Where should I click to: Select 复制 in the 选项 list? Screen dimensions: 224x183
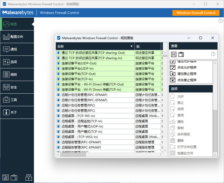(x=180, y=128)
